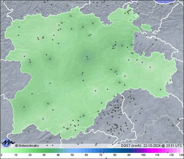Click the DGST (km/h) variable label
184x159 pixels.
click(131, 146)
